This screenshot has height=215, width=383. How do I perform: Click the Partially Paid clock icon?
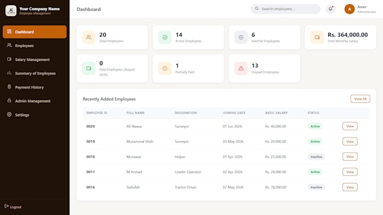tap(165, 68)
